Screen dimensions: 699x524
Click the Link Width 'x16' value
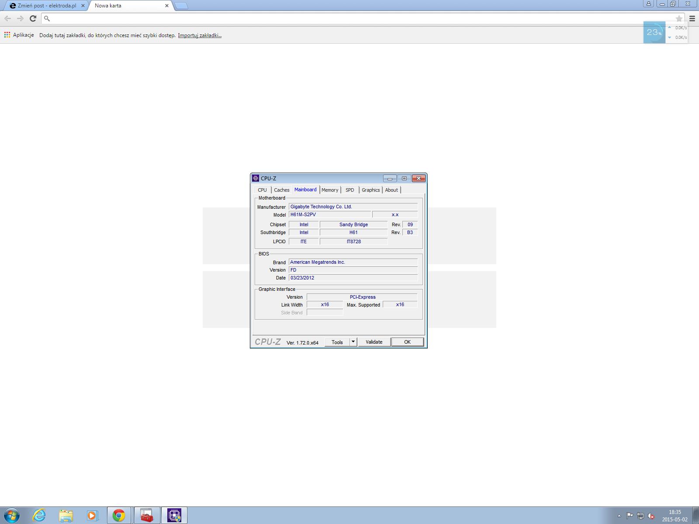pyautogui.click(x=325, y=304)
